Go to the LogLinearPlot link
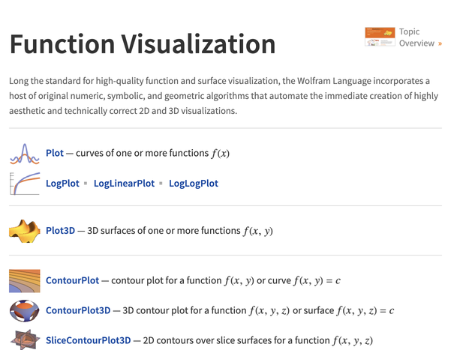The image size is (451, 350). point(124,183)
